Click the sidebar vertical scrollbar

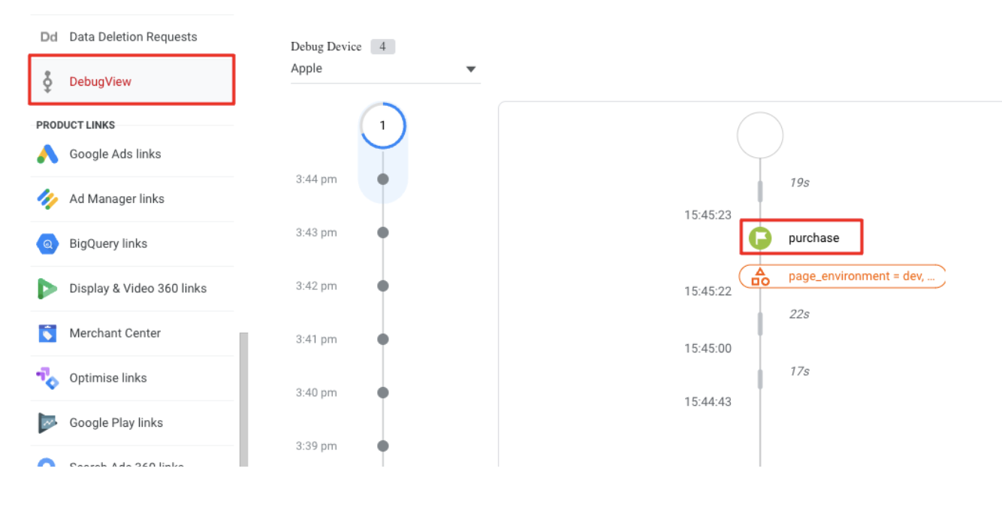[243, 398]
